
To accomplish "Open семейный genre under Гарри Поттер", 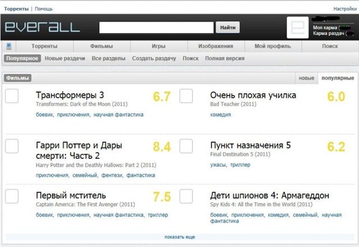I will (x=85, y=175).
